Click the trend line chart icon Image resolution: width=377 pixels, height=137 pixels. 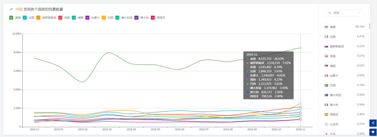(11, 9)
